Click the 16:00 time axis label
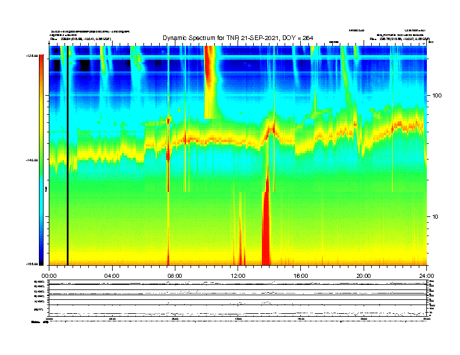This screenshot has width=460, height=355. tap(301, 276)
